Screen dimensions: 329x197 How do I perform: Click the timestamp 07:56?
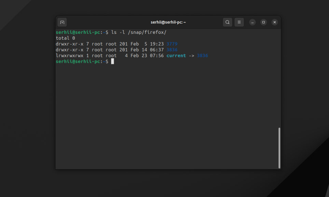pyautogui.click(x=157, y=56)
